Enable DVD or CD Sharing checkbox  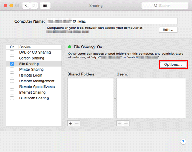coord(12,53)
